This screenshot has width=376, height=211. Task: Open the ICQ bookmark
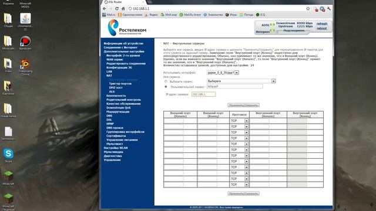tap(260, 15)
